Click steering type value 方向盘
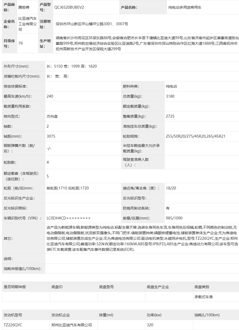 pos(52,116)
